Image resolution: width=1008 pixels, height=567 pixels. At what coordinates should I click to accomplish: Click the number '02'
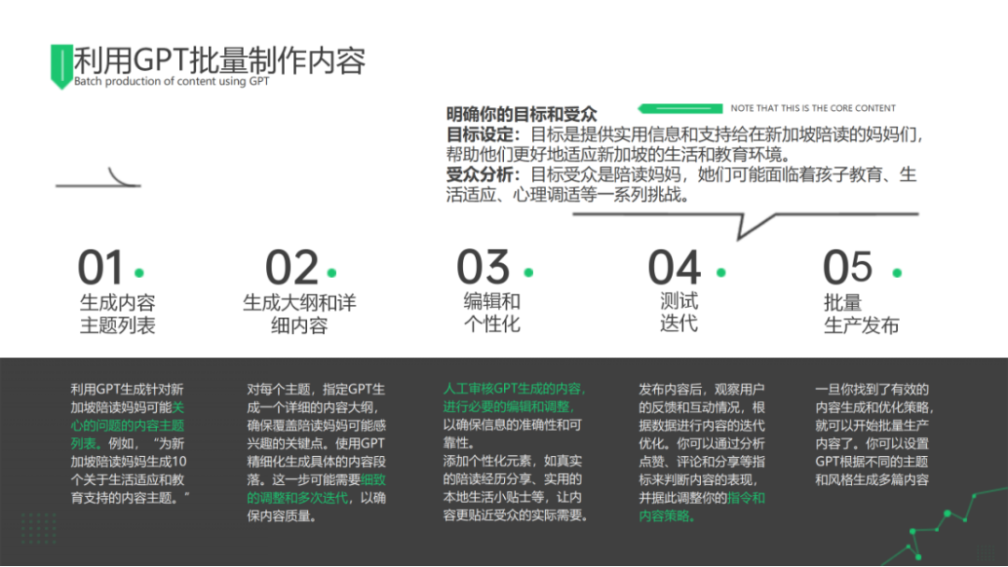coord(292,267)
